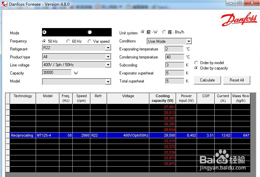This screenshot has width=260, height=177.
Task: Click the Freq. (Hz) column header
Action: tap(66, 99)
